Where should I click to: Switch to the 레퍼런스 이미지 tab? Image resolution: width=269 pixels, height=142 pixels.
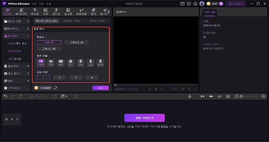click(x=72, y=21)
